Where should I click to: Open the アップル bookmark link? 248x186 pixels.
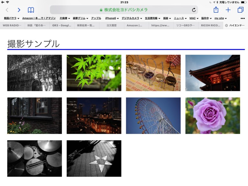[x=96, y=18]
